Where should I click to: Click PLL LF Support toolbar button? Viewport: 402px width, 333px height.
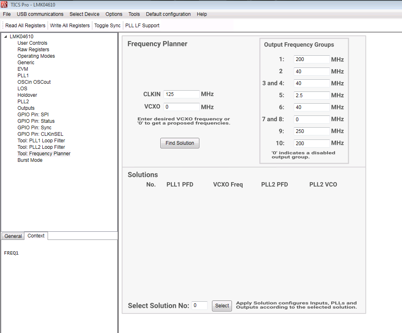tap(142, 25)
